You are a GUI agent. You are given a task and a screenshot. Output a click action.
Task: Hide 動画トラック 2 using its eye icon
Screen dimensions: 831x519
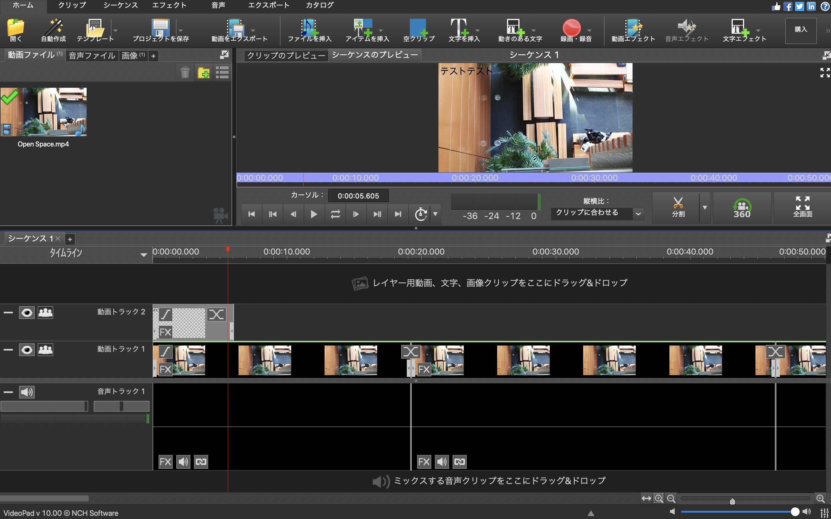click(x=27, y=313)
